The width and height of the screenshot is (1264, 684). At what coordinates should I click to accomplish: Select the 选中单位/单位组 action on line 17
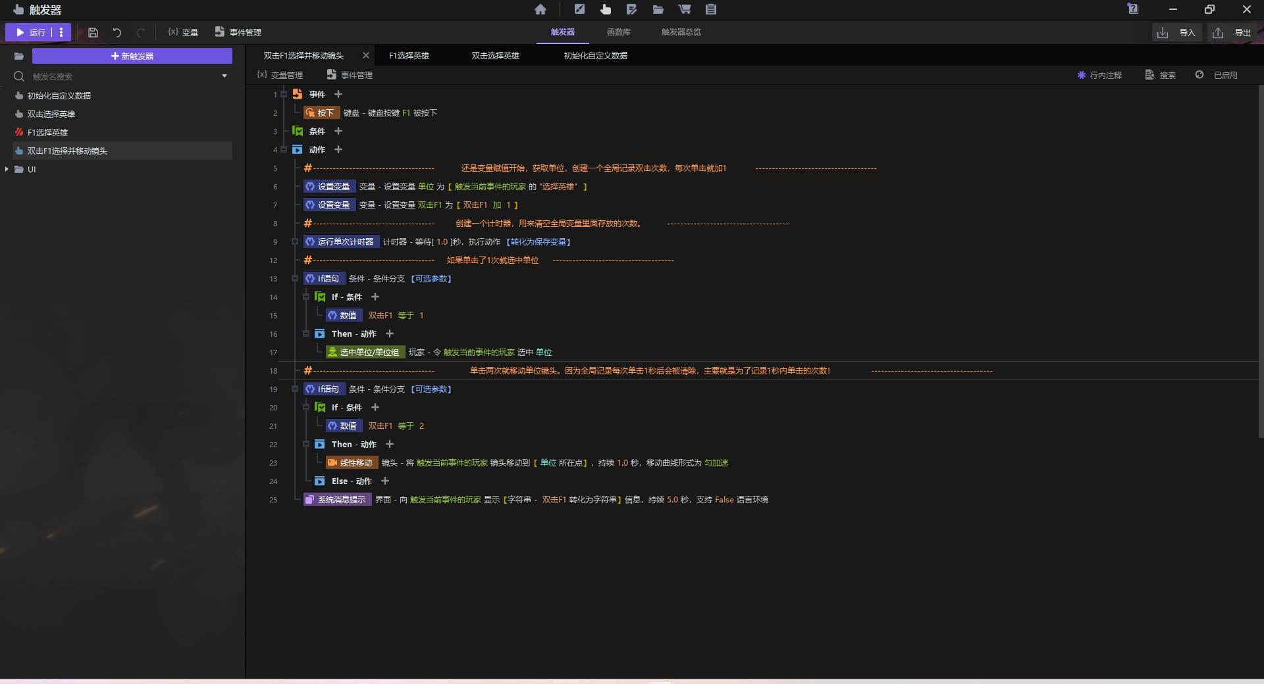point(365,352)
